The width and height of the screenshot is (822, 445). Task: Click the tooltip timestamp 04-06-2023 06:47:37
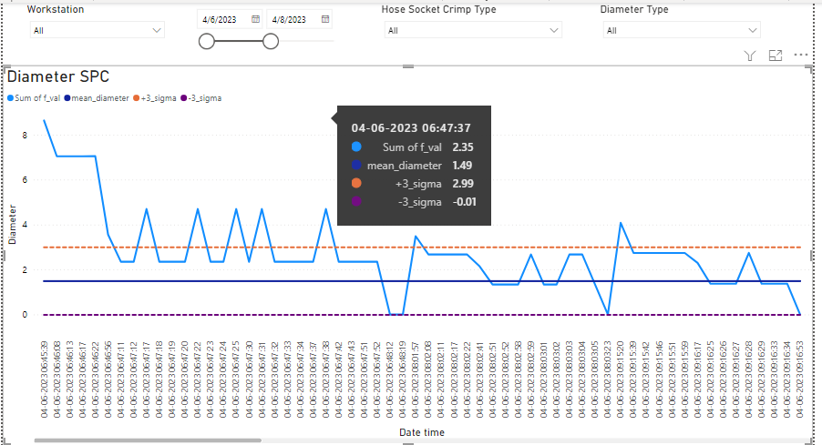click(411, 128)
